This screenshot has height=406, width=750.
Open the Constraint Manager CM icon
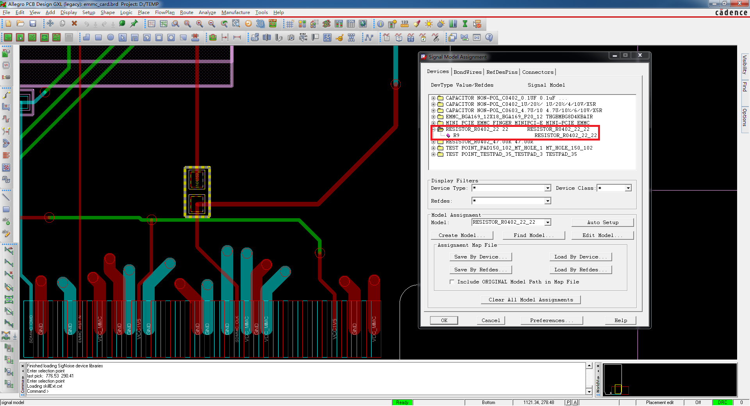[339, 24]
